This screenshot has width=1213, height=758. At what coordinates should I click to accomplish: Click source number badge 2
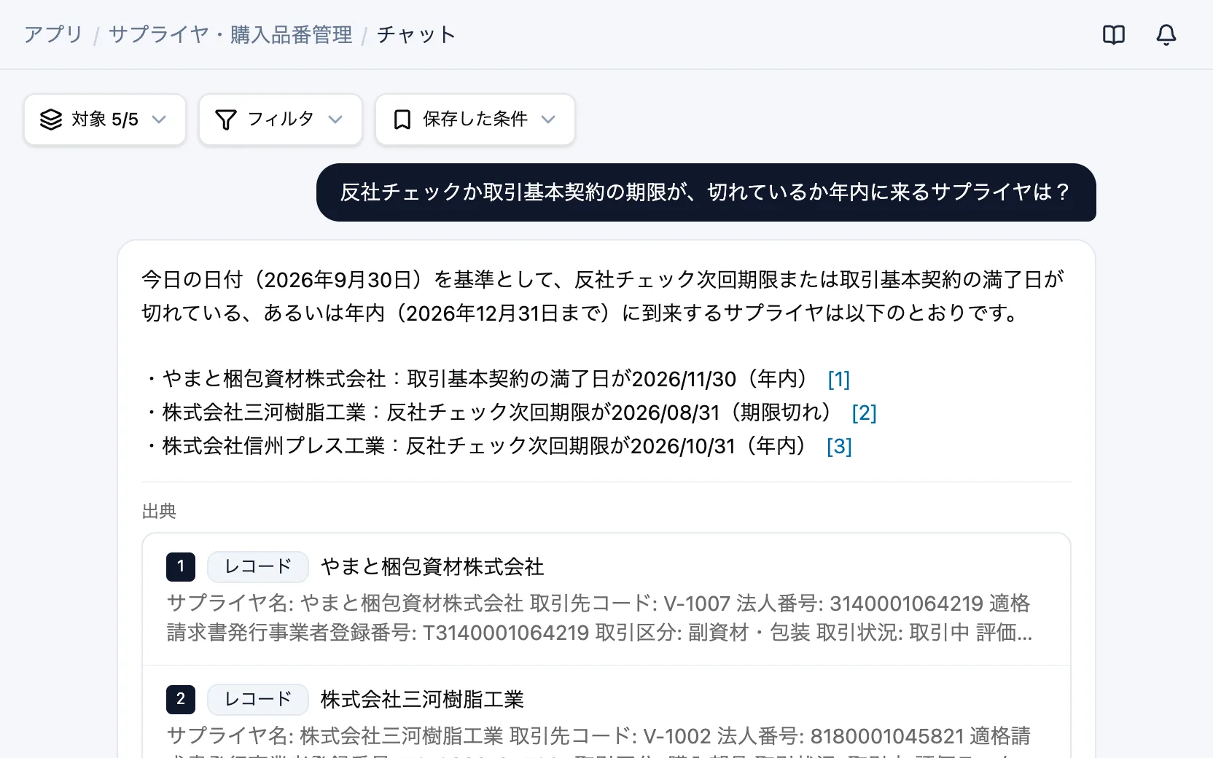pyautogui.click(x=181, y=699)
